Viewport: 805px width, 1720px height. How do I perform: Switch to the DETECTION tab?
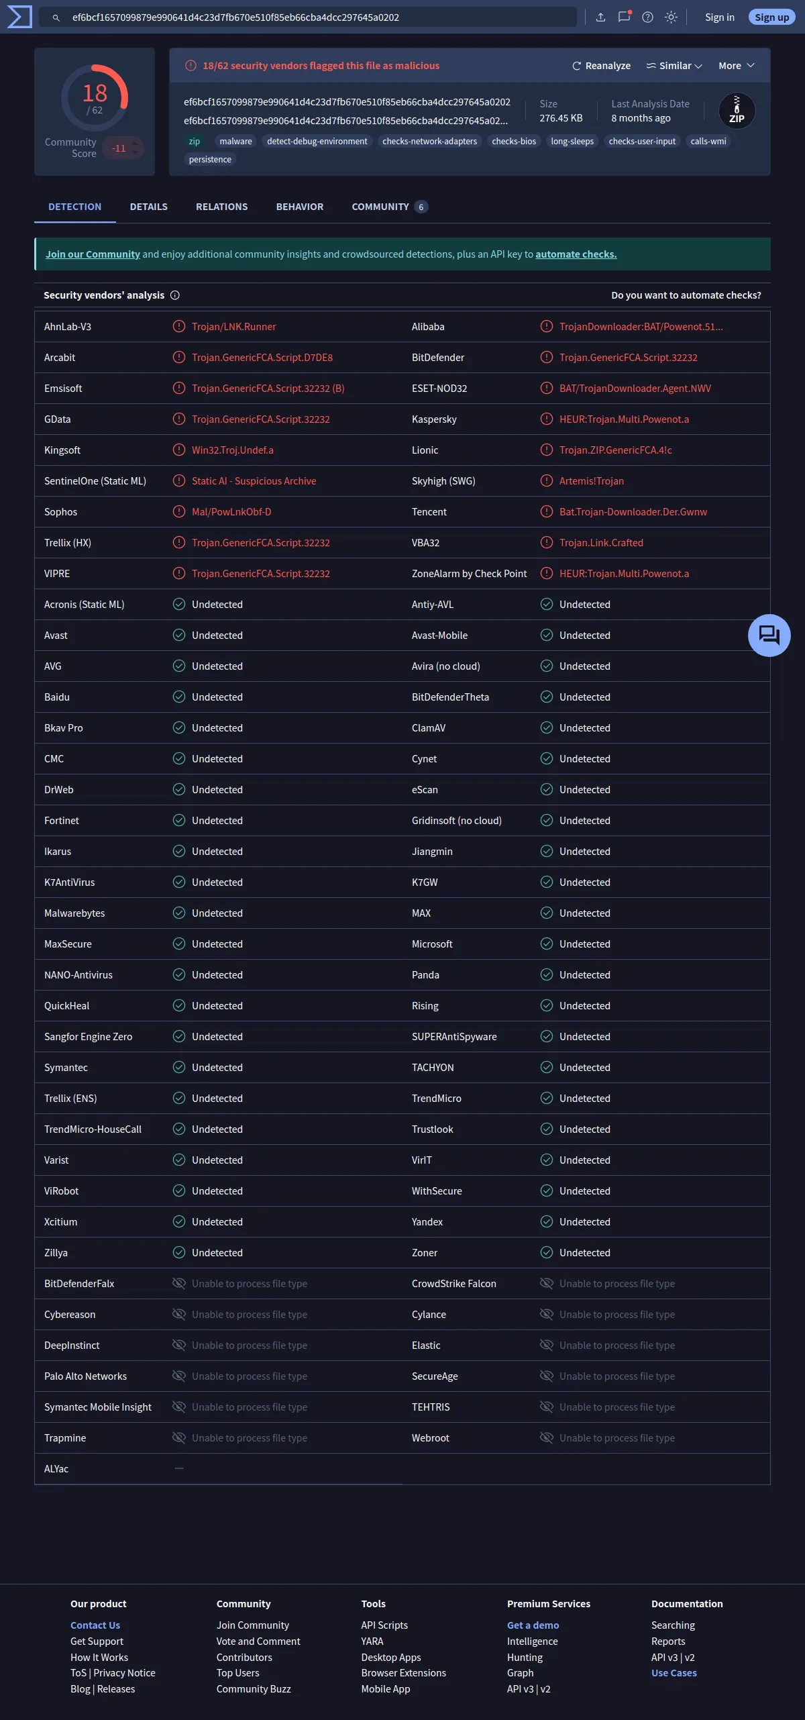coord(75,207)
